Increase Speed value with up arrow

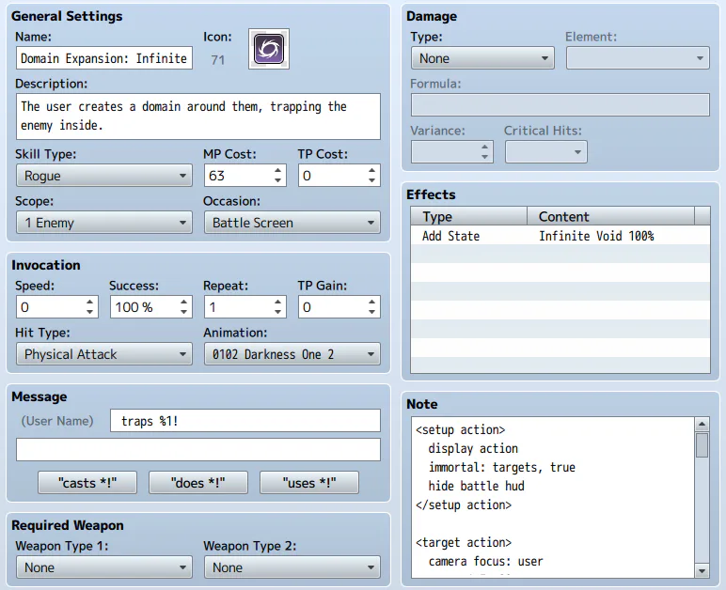click(90, 302)
